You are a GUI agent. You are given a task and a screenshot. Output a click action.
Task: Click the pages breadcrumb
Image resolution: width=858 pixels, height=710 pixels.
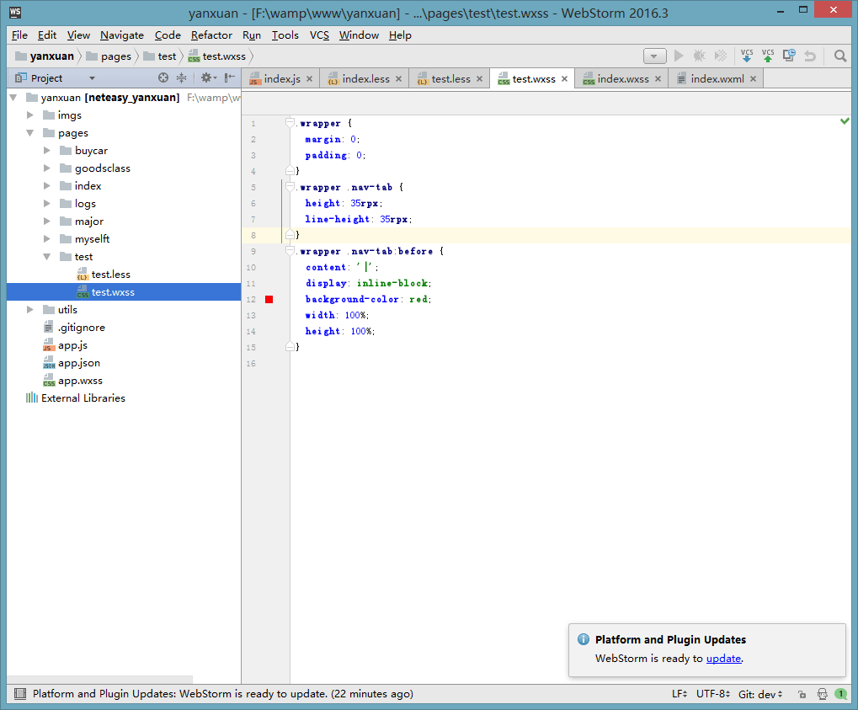109,56
